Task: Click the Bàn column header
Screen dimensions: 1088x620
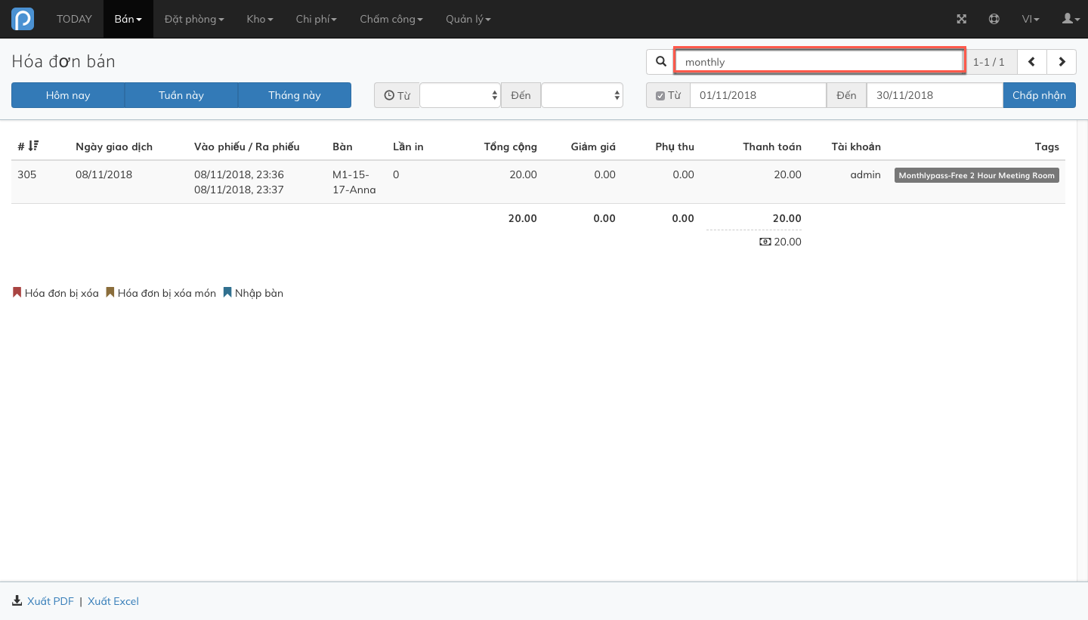Action: click(342, 147)
